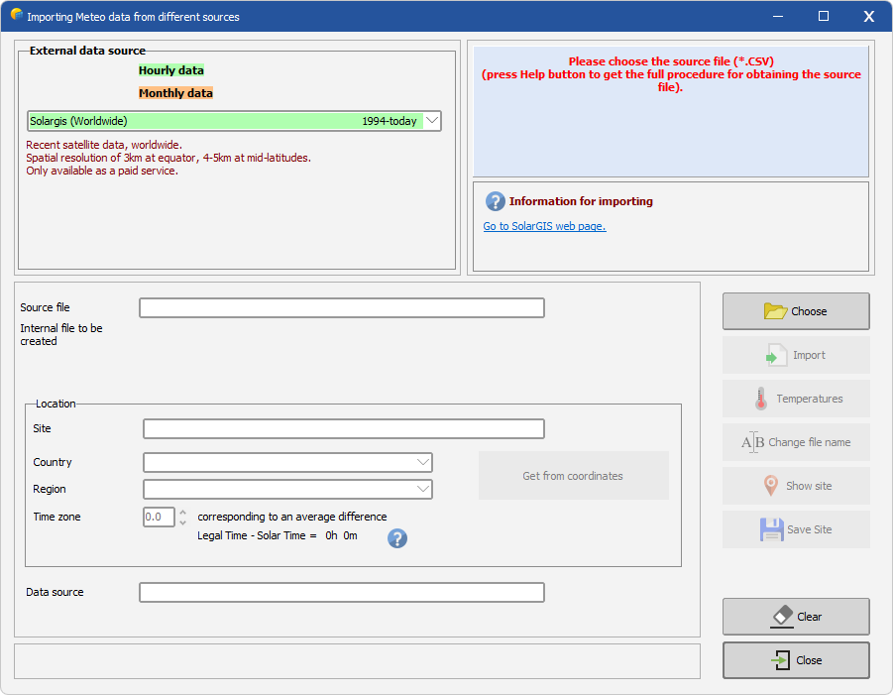The height and width of the screenshot is (695, 893).
Task: Click into the Source file input field
Action: 342,307
